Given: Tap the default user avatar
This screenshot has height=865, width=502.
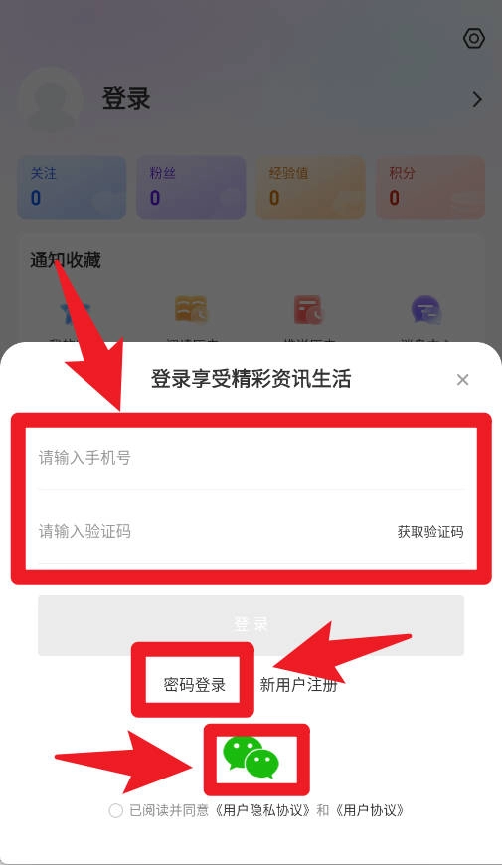Looking at the screenshot, I should point(50,99).
